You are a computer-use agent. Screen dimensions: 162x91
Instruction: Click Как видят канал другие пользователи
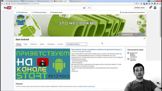[132, 12]
